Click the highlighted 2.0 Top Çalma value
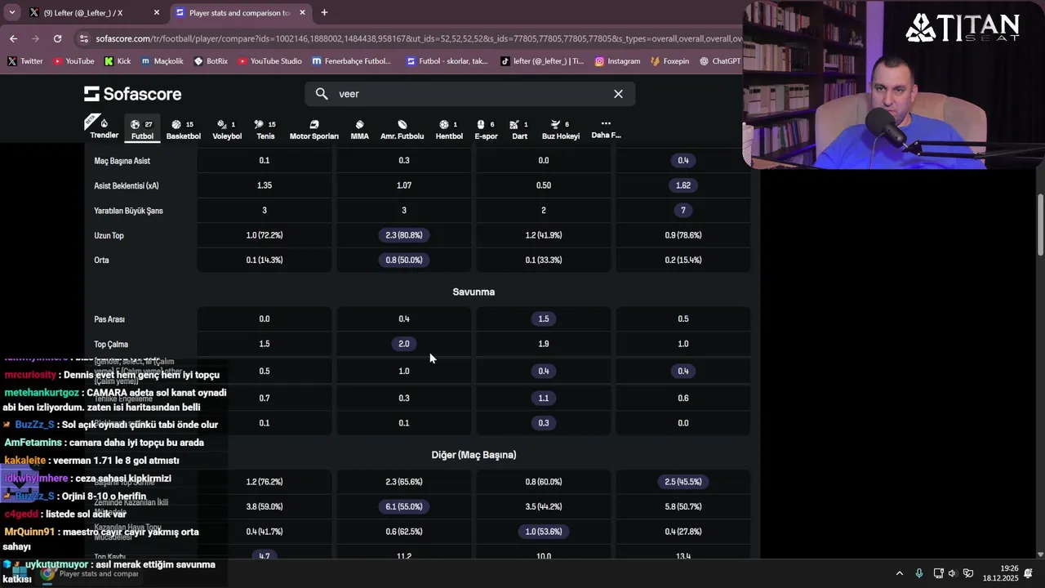The height and width of the screenshot is (588, 1045). [404, 344]
